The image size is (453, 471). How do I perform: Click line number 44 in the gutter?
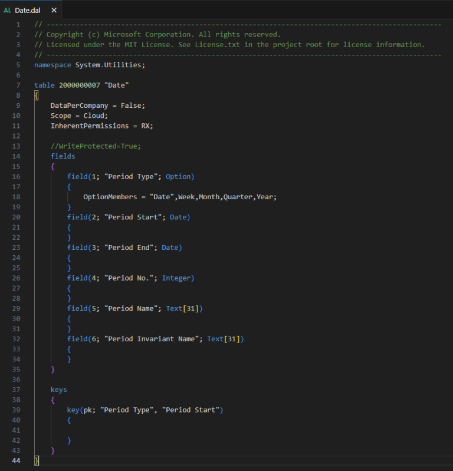click(x=16, y=460)
